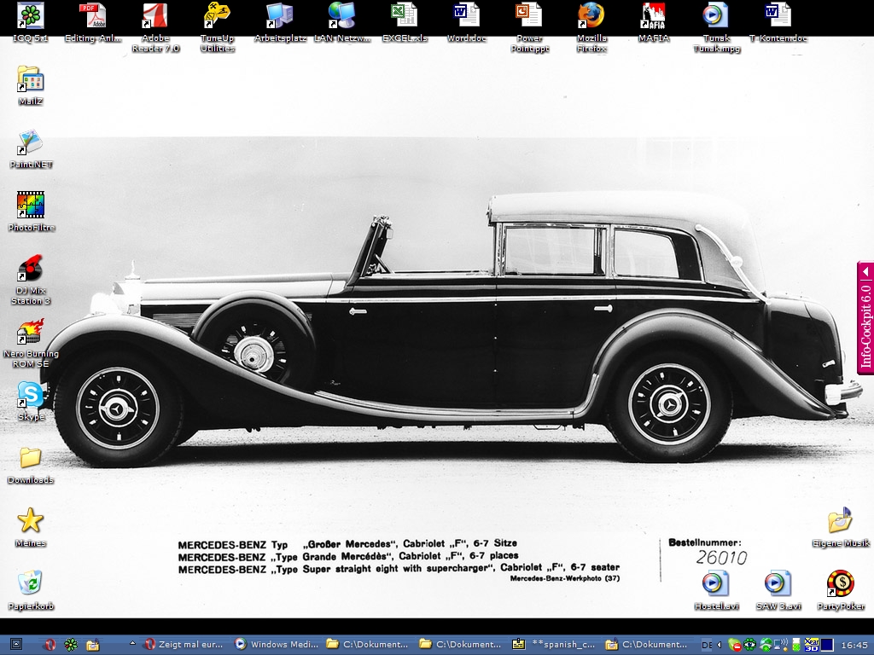Click the green network globe tray icon
Screen dimensions: 874x655
pos(766,645)
